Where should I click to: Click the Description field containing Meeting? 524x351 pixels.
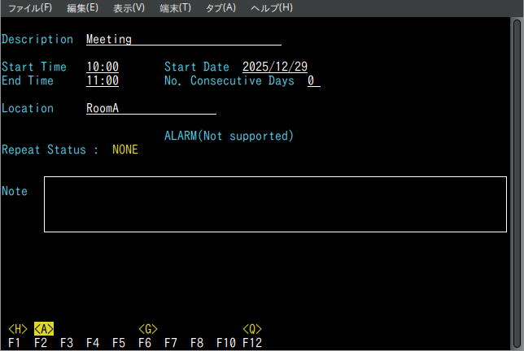(x=183, y=39)
